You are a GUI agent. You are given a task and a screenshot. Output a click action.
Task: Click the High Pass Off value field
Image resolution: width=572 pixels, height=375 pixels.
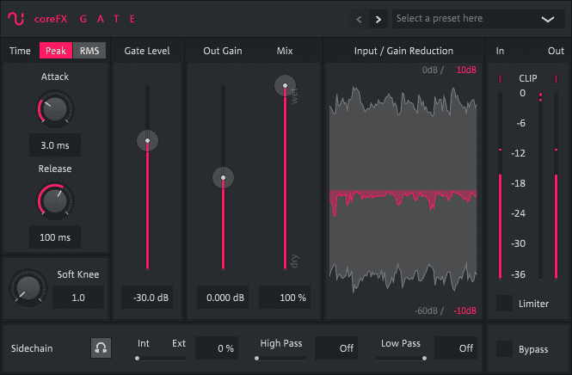[x=335, y=348]
